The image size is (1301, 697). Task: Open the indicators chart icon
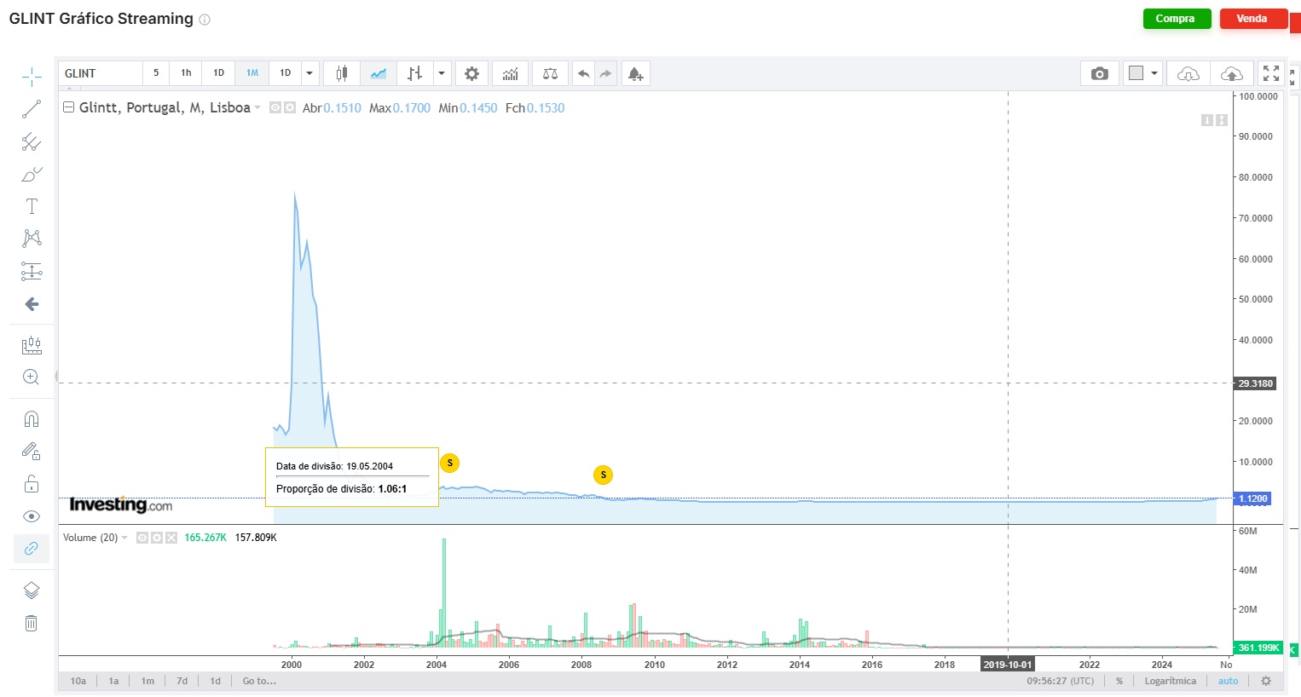tap(510, 74)
